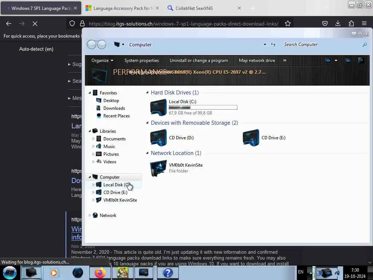
Task: Click the Windows Start orb
Action: point(10,273)
